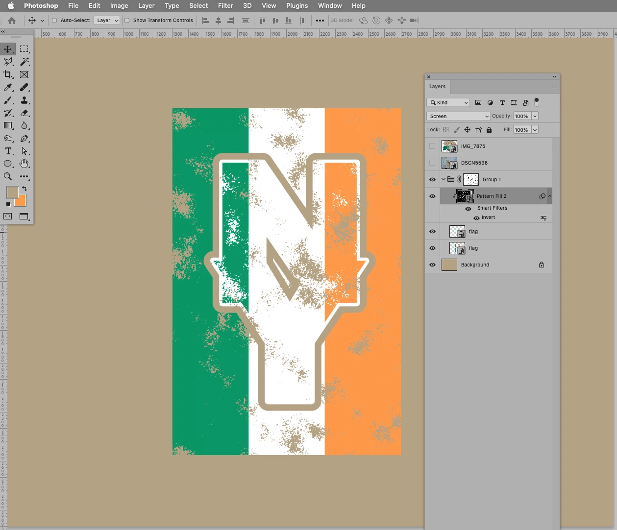
Task: Open the Layers panel options menu
Action: click(555, 87)
